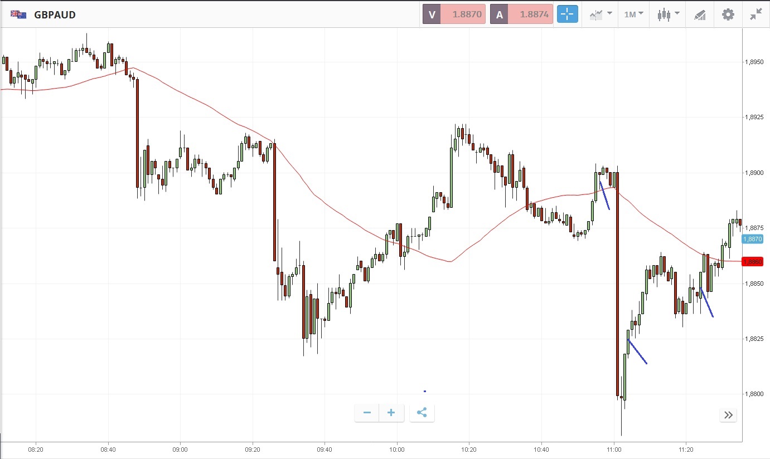Click the V sell price 1.8870 button
This screenshot has width=770, height=459.
point(454,14)
